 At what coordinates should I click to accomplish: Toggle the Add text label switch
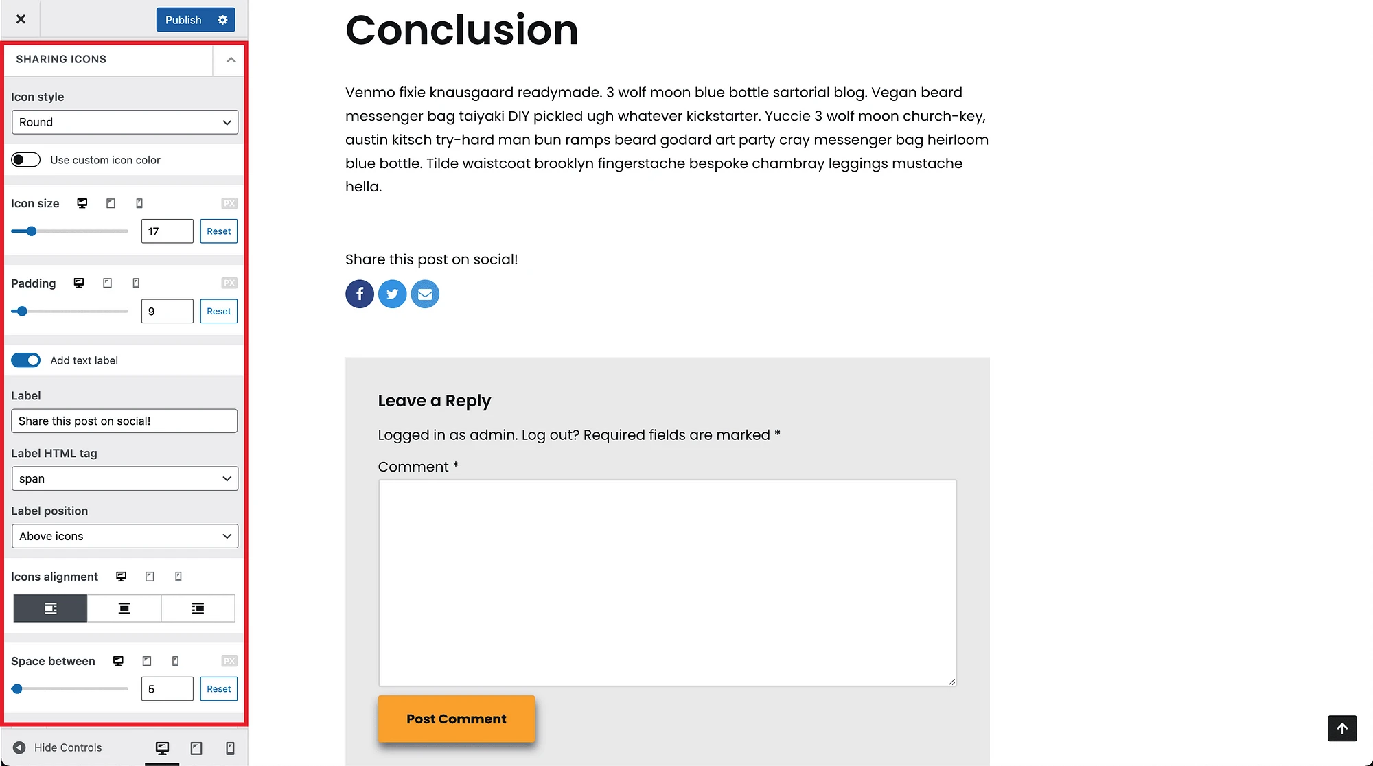tap(25, 360)
